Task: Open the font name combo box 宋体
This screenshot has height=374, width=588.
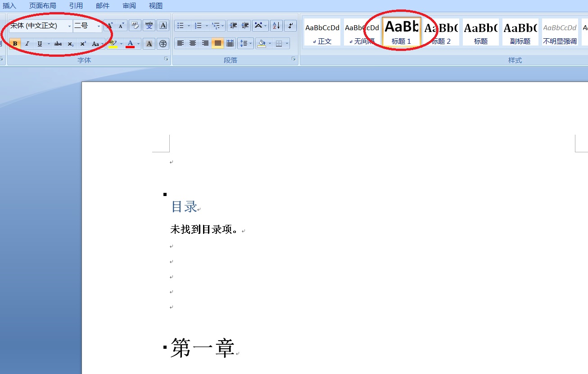Action: (41, 26)
